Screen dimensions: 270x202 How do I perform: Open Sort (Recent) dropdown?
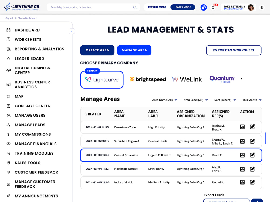click(x=225, y=100)
